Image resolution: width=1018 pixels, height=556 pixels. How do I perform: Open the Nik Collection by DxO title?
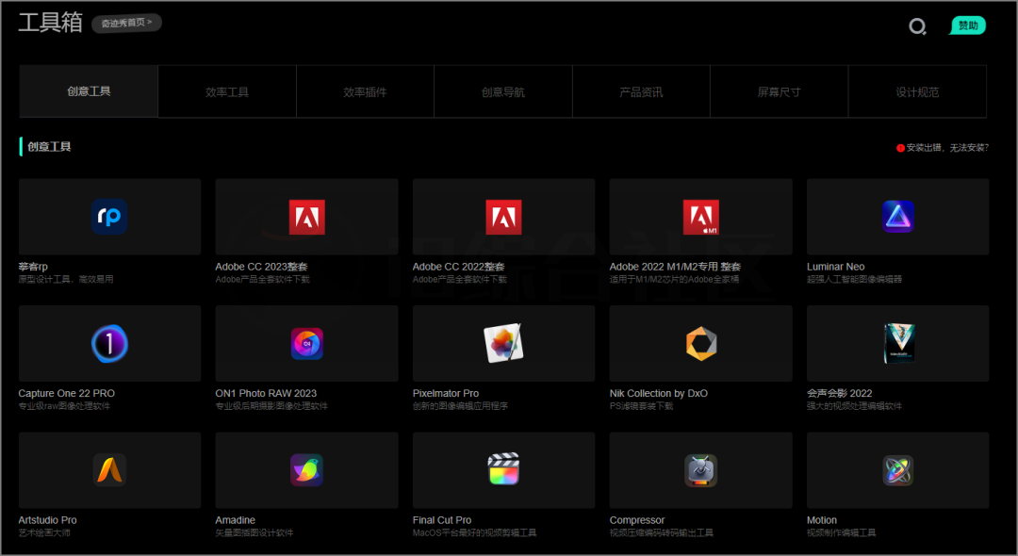[659, 393]
